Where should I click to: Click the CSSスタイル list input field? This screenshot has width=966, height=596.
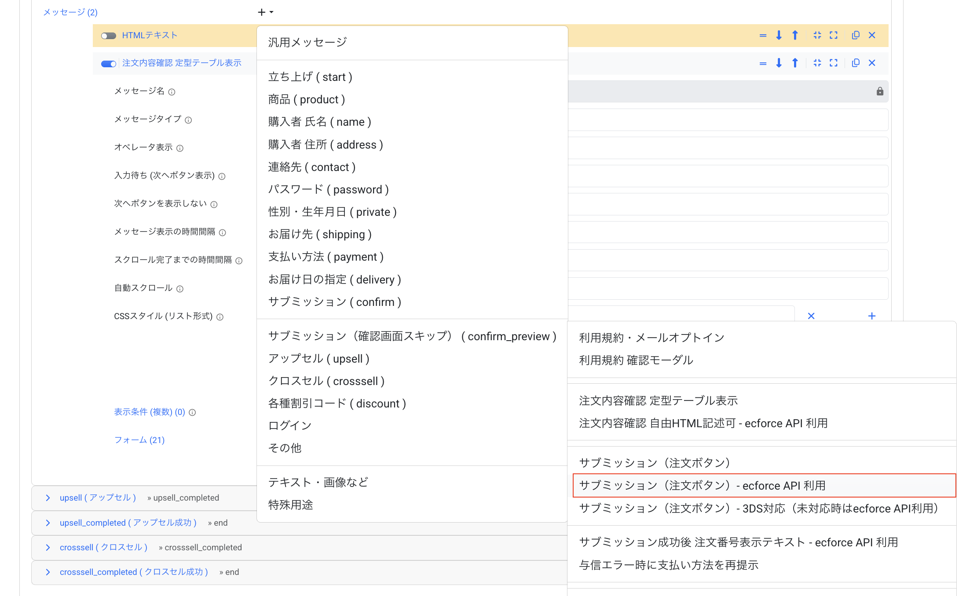point(681,313)
